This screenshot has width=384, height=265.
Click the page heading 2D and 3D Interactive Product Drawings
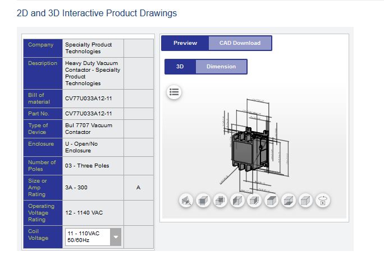coord(97,13)
